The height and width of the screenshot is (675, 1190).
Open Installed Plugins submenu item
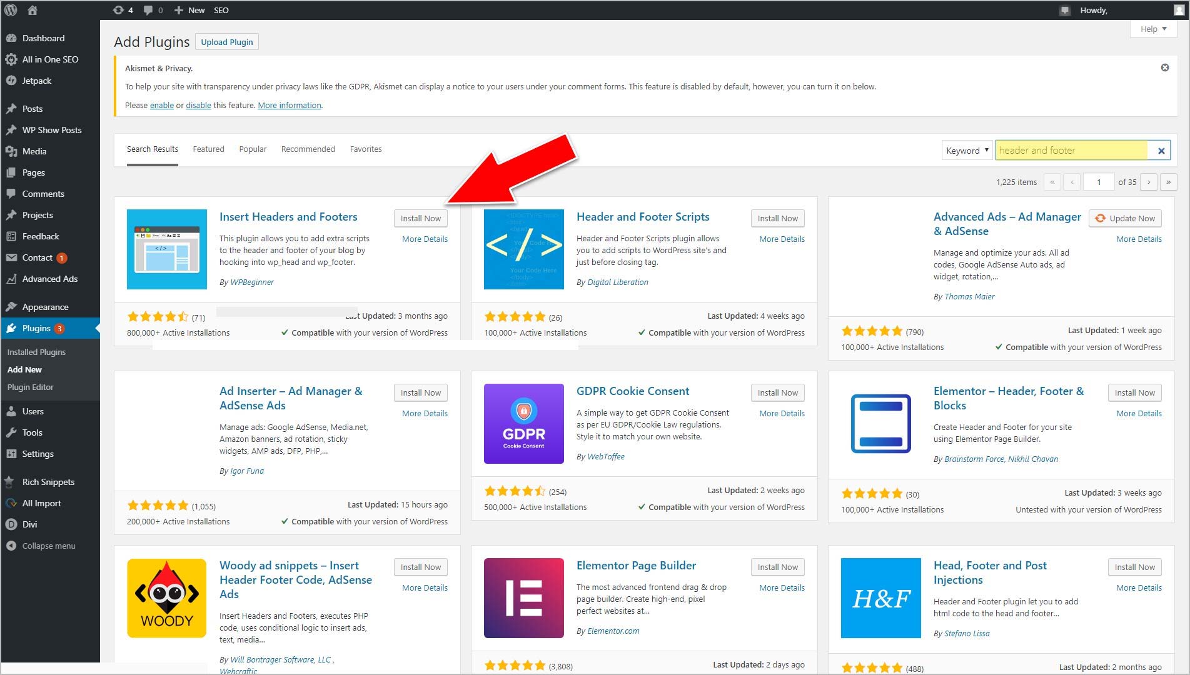36,352
